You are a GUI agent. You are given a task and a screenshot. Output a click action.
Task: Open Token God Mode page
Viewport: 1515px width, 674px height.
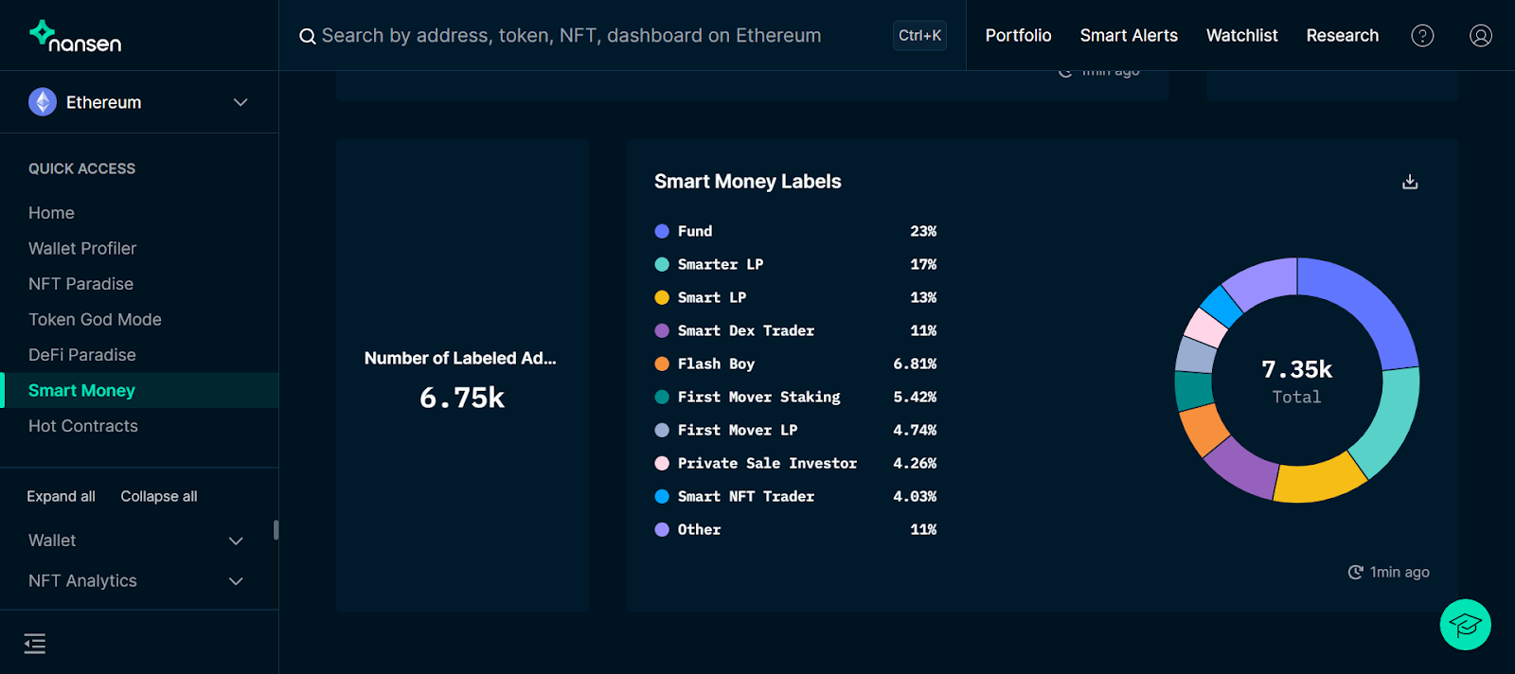point(95,320)
